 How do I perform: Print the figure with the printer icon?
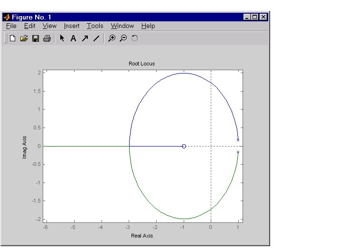47,38
